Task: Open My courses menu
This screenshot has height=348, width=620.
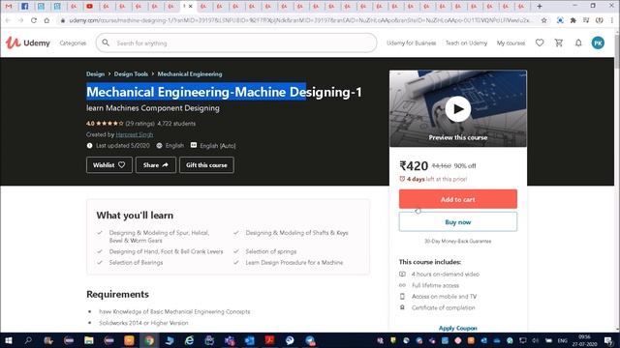Action: pos(511,43)
